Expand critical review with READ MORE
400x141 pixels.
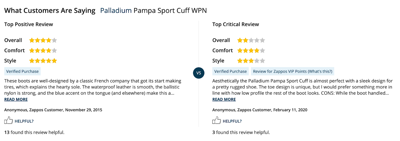click(224, 99)
